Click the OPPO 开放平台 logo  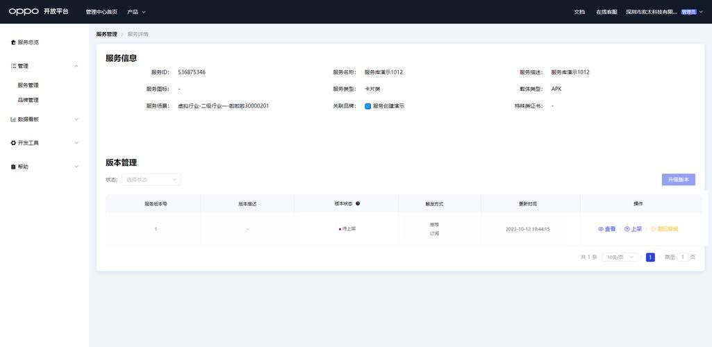[39, 12]
